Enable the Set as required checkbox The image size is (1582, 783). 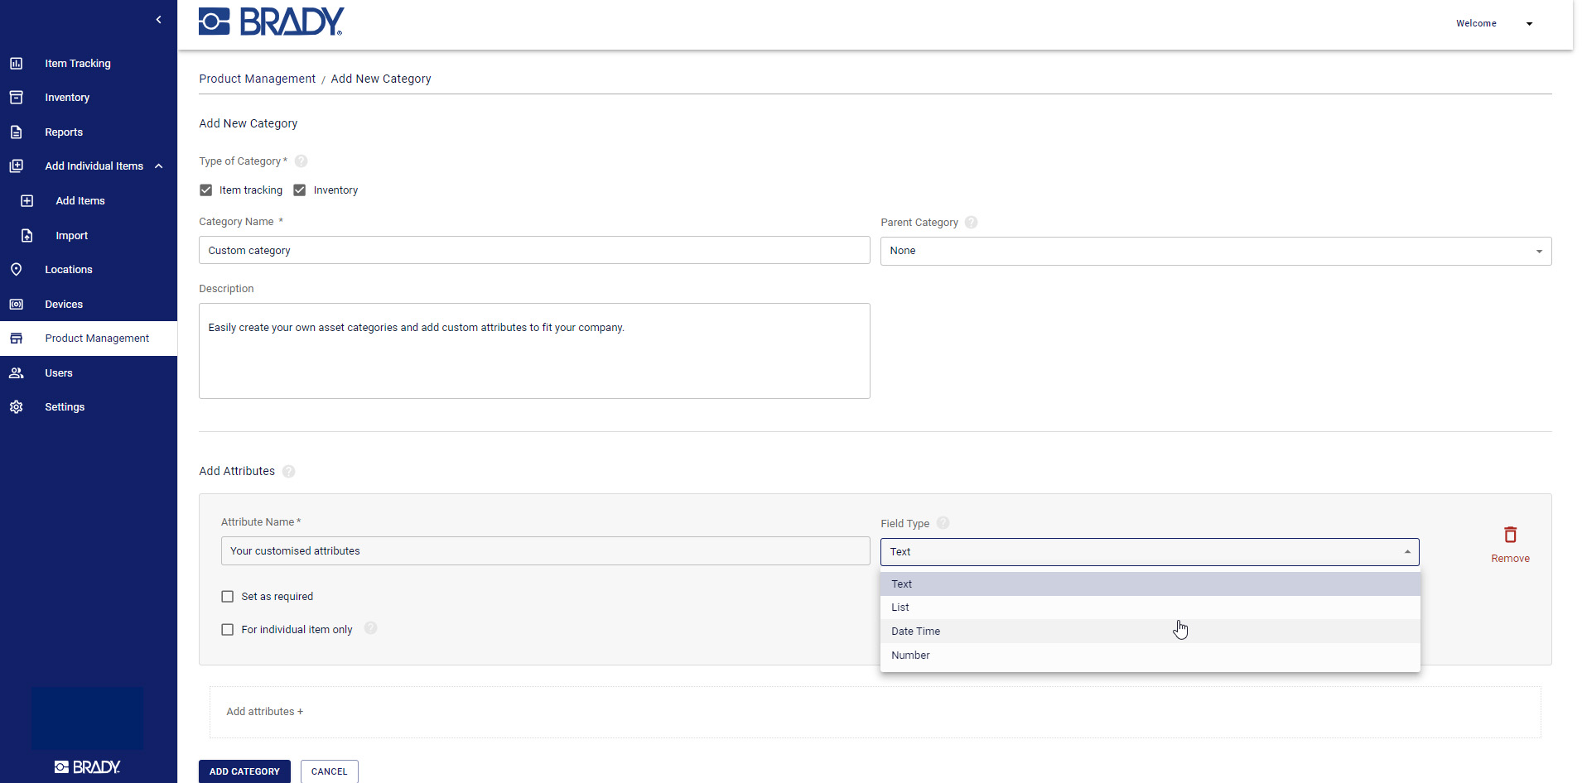(228, 597)
